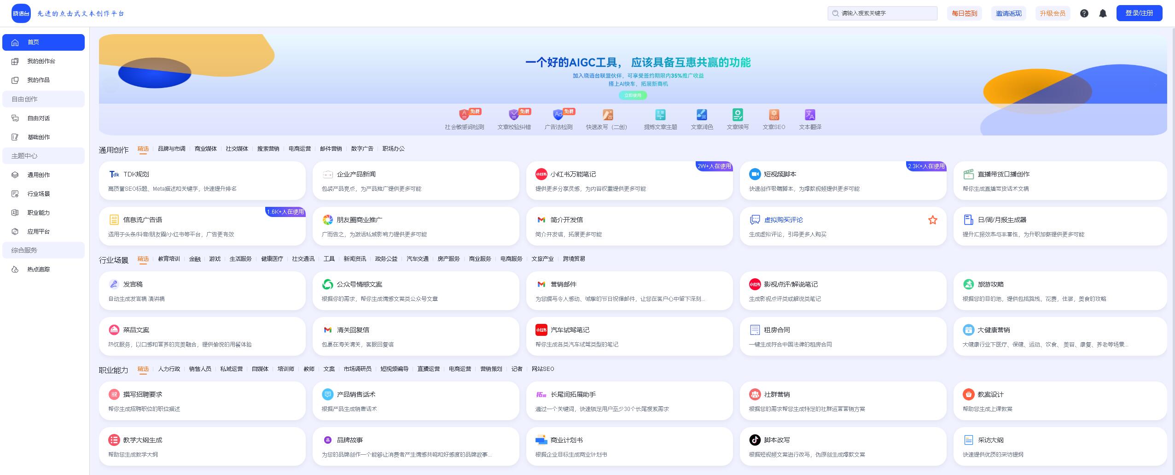Click the 登录/注册 button
This screenshot has width=1175, height=475.
coord(1139,13)
